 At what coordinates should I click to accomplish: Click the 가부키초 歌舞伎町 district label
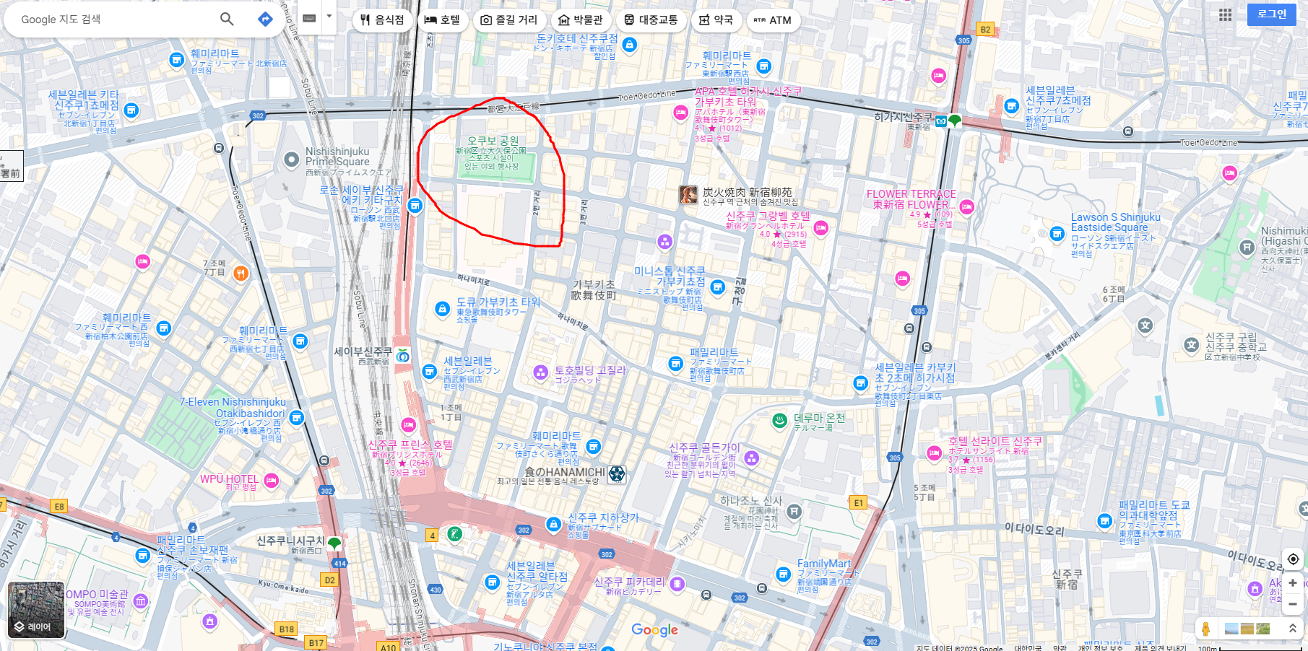coord(594,289)
